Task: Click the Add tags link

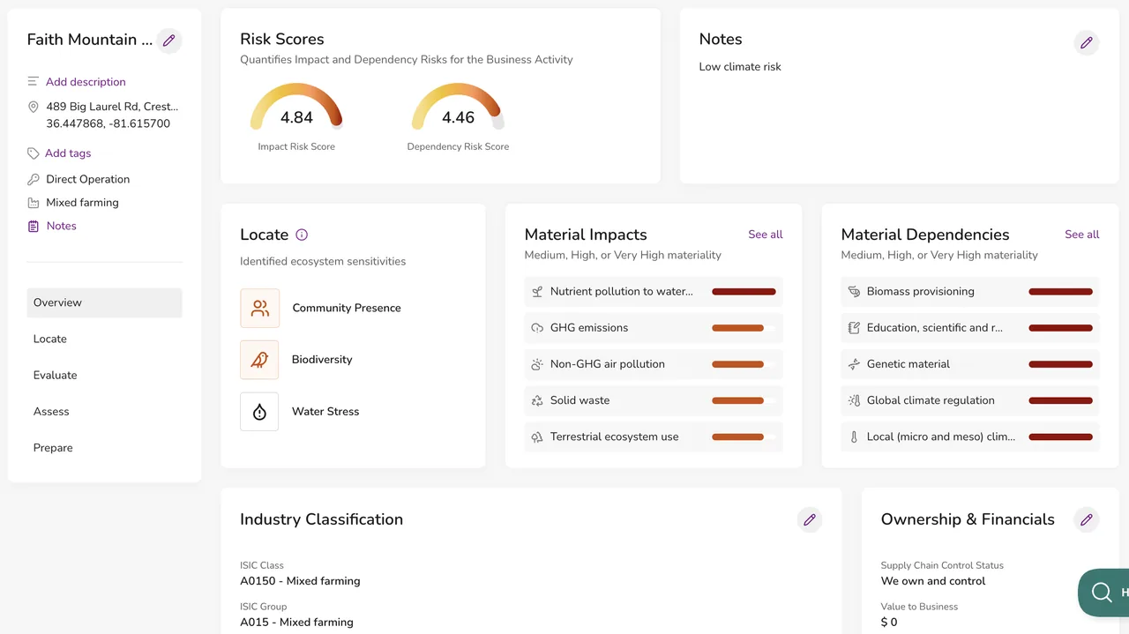Action: (x=68, y=153)
